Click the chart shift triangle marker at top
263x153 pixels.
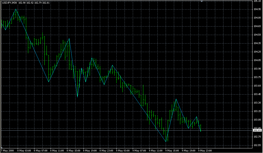click(x=202, y=1)
